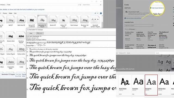Viewport: 174px width, 98px height.
Task: Select the Bernard MT Condensed font icon
Action: click(32, 20)
